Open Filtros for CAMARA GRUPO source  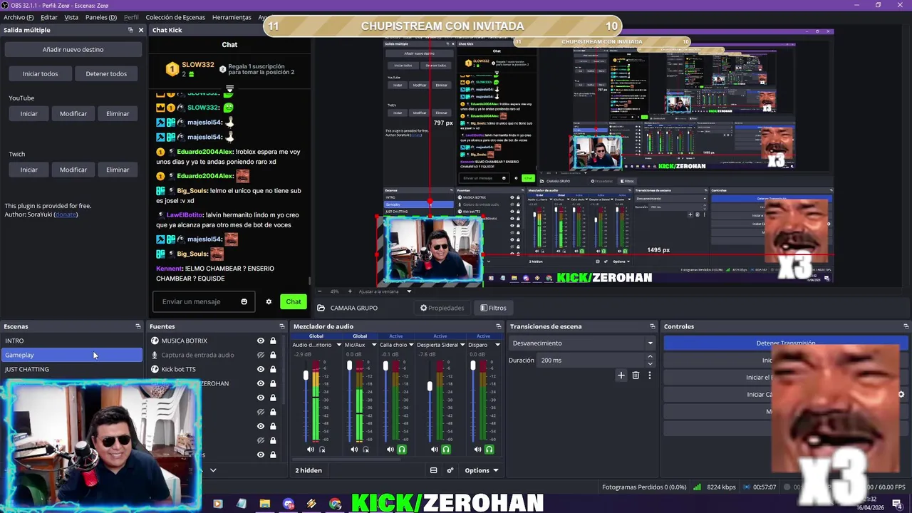point(493,308)
